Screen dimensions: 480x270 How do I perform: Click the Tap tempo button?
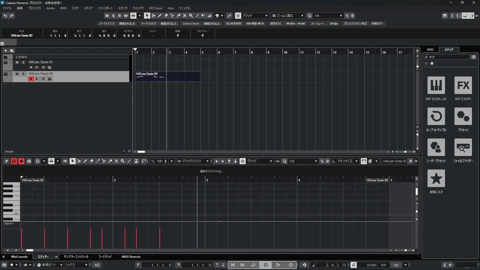(396, 265)
